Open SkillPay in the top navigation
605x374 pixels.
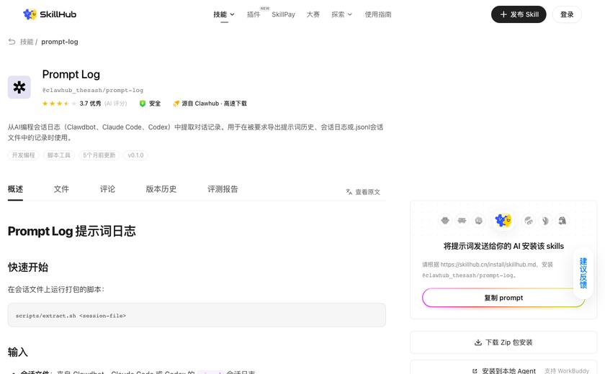(283, 14)
